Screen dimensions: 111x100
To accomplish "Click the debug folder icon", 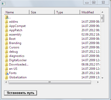I will (6, 52).
